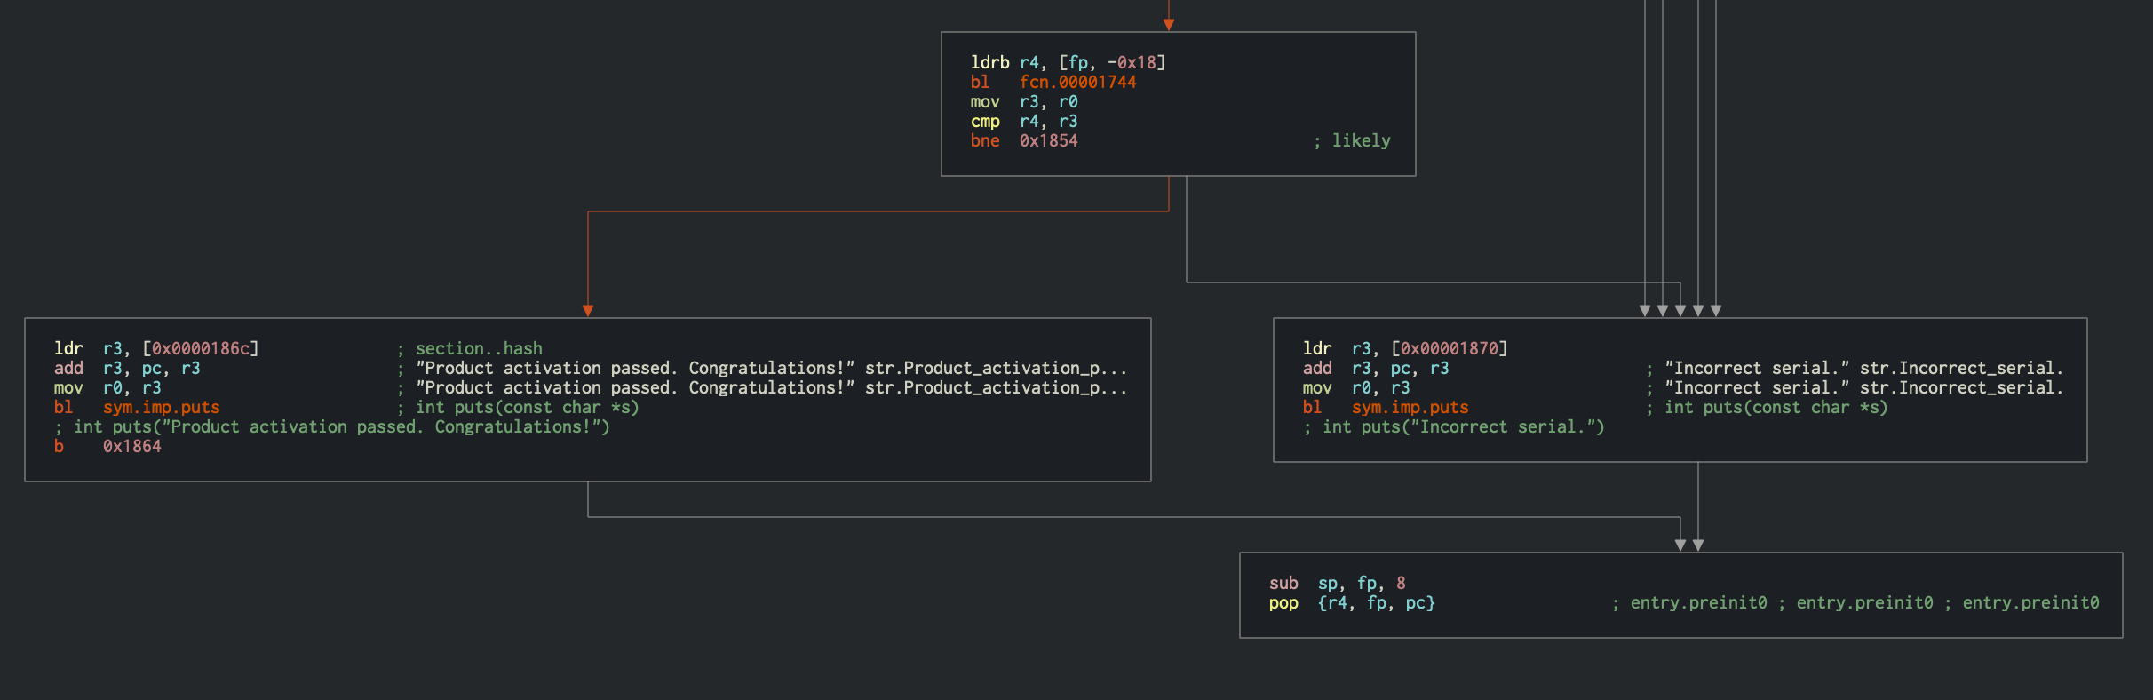Click the 0x0000186c address in ldr instruction
Screen dimensions: 2153x700
tap(200, 348)
